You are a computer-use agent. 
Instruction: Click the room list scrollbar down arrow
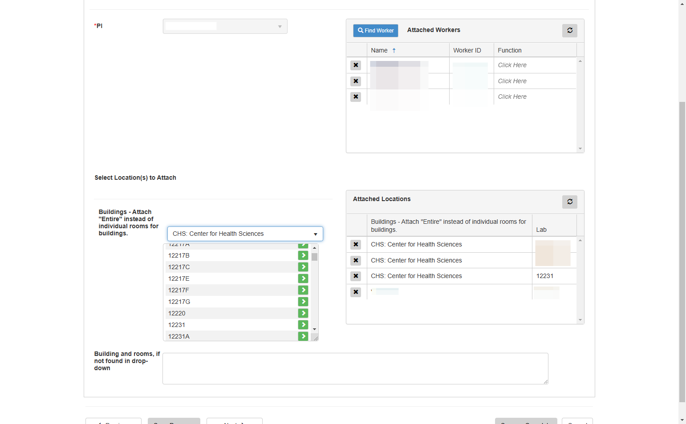314,329
